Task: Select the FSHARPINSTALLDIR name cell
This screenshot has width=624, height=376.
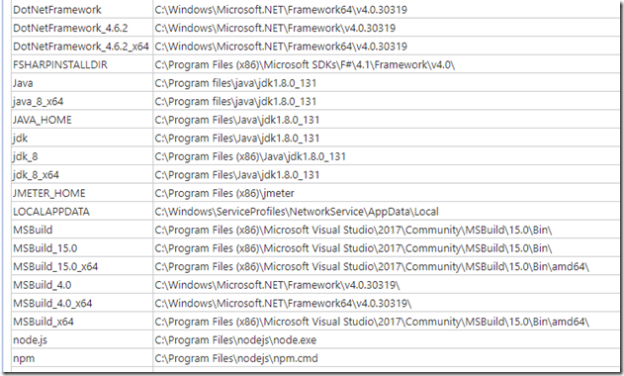Action: 60,64
